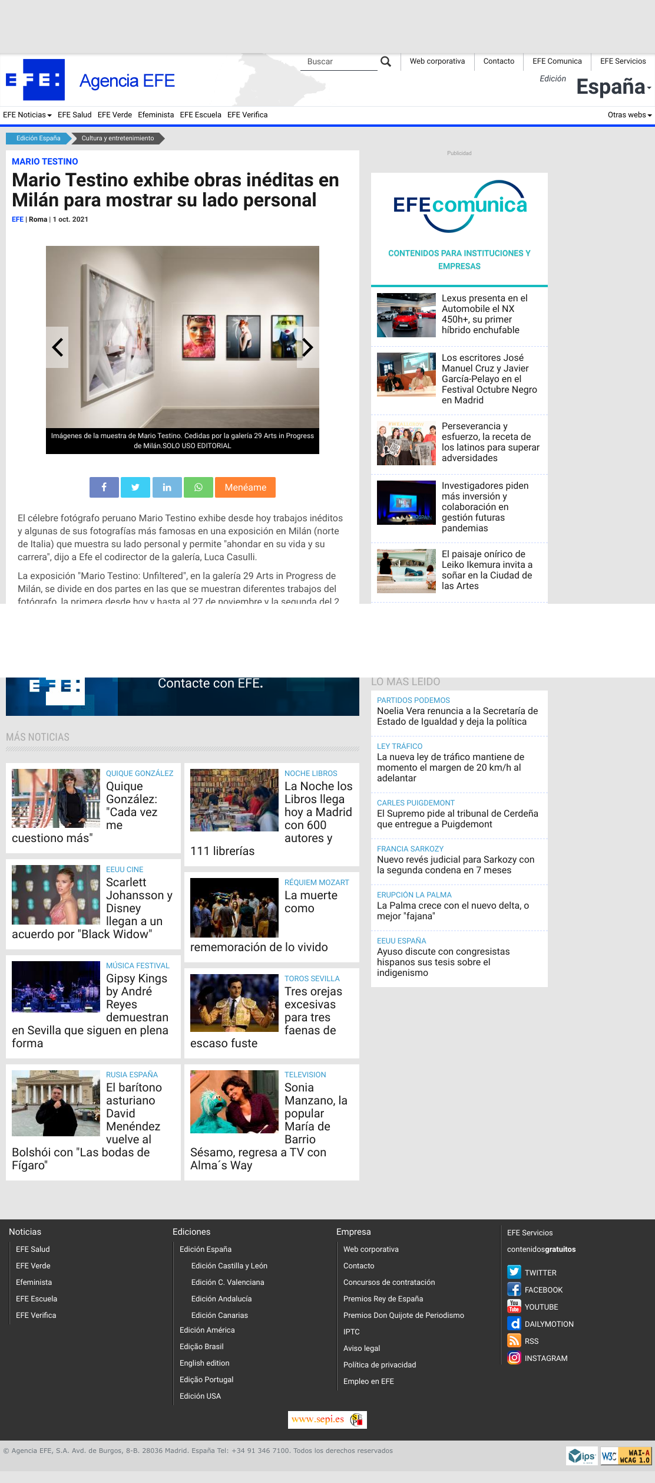Screen dimensions: 655x1483
Task: Open Scarlett Johansson Black Widow thumbnail
Action: coord(56,895)
